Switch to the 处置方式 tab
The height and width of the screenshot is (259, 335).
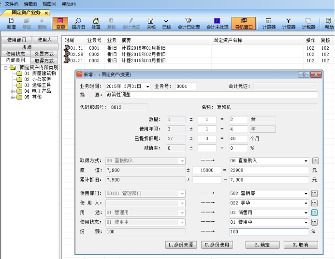(44, 54)
